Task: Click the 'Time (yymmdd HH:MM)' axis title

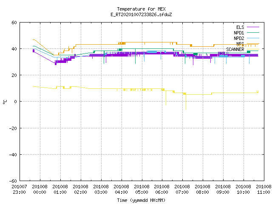Action: coord(141,200)
